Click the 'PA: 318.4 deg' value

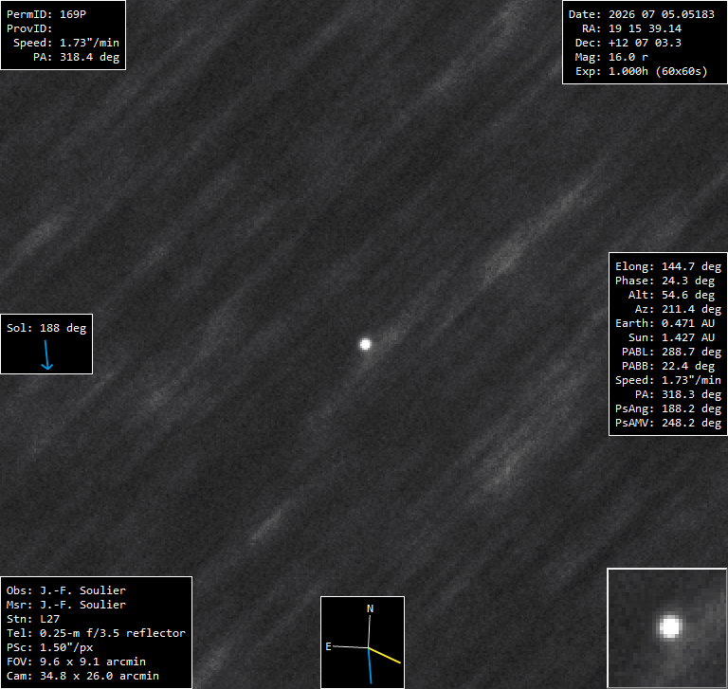pyautogui.click(x=76, y=57)
